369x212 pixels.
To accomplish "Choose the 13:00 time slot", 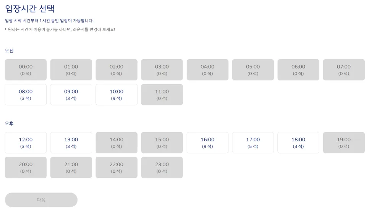I will click(x=71, y=143).
